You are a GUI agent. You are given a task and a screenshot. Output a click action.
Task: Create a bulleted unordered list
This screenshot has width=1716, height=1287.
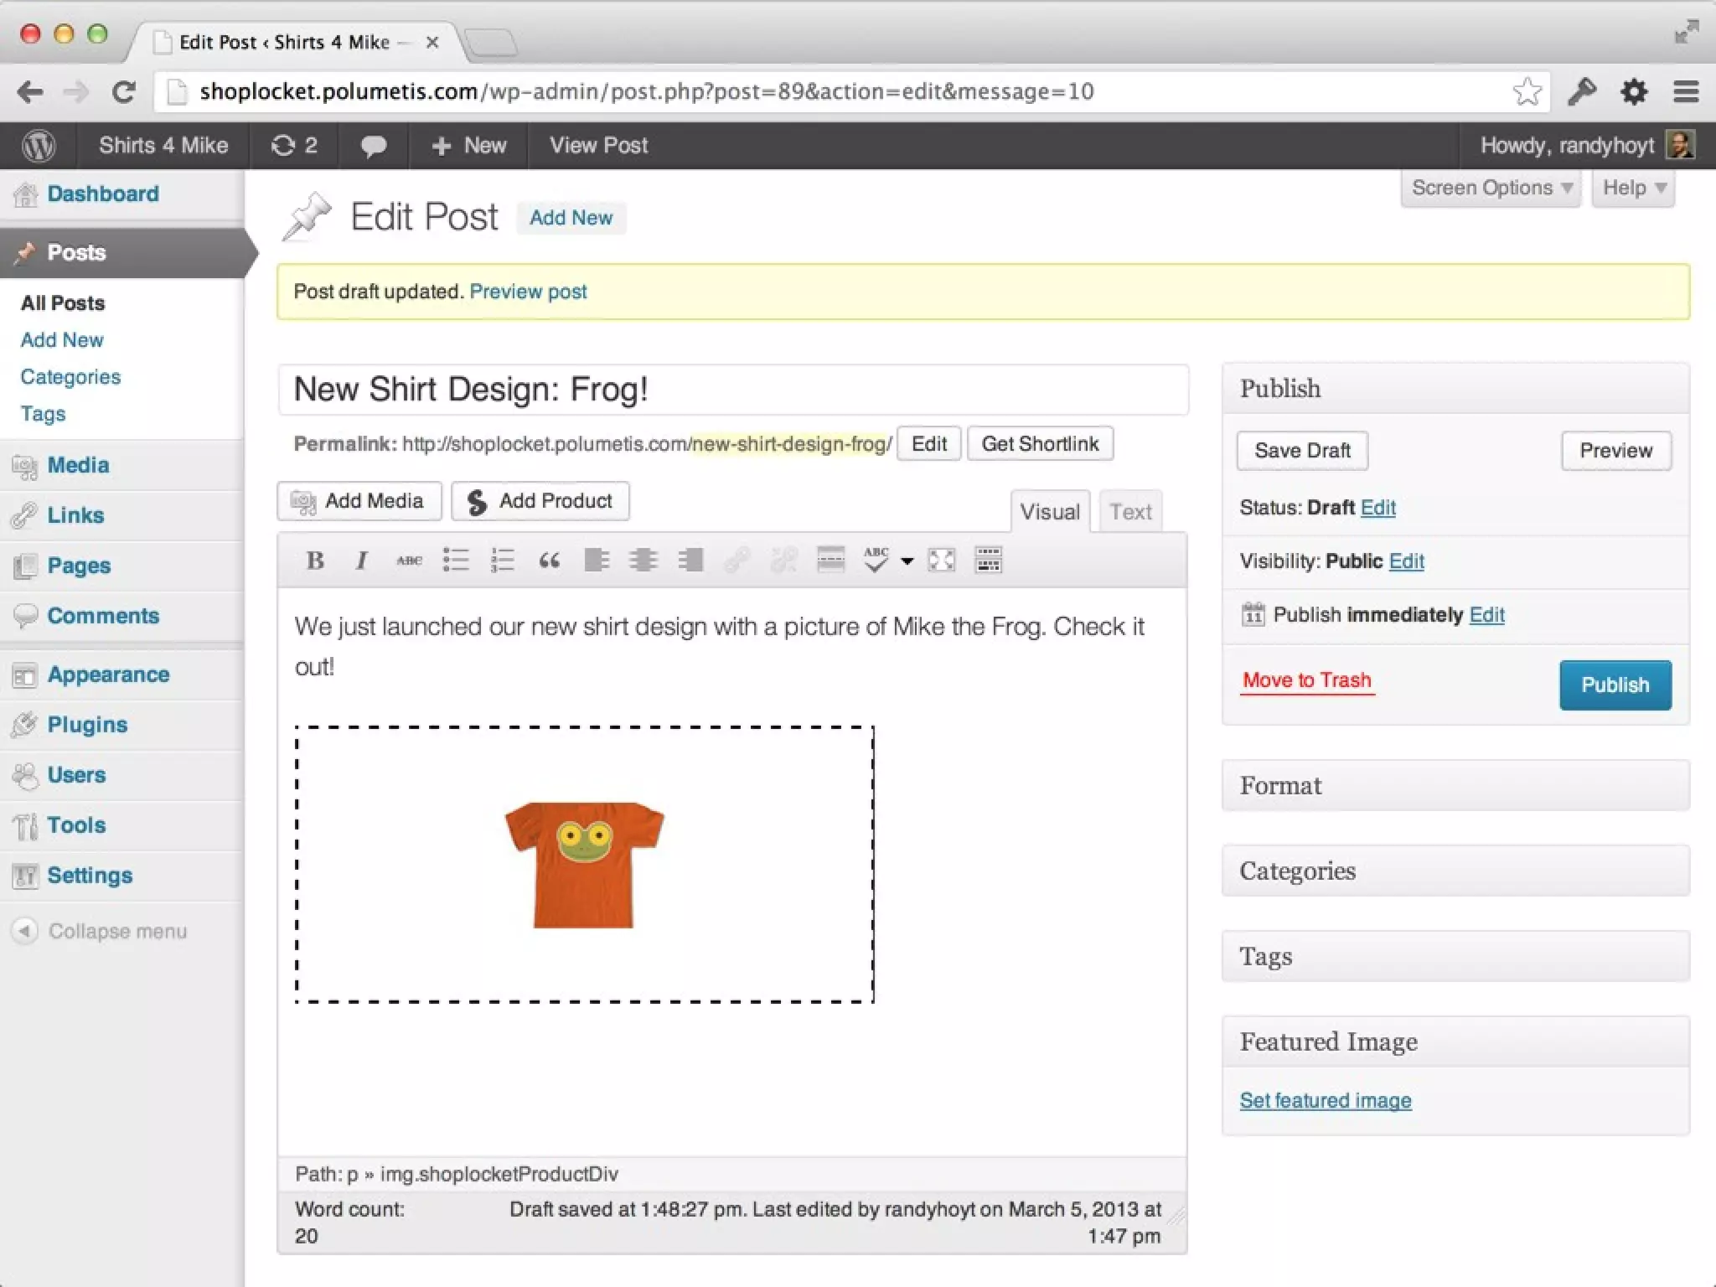point(456,561)
